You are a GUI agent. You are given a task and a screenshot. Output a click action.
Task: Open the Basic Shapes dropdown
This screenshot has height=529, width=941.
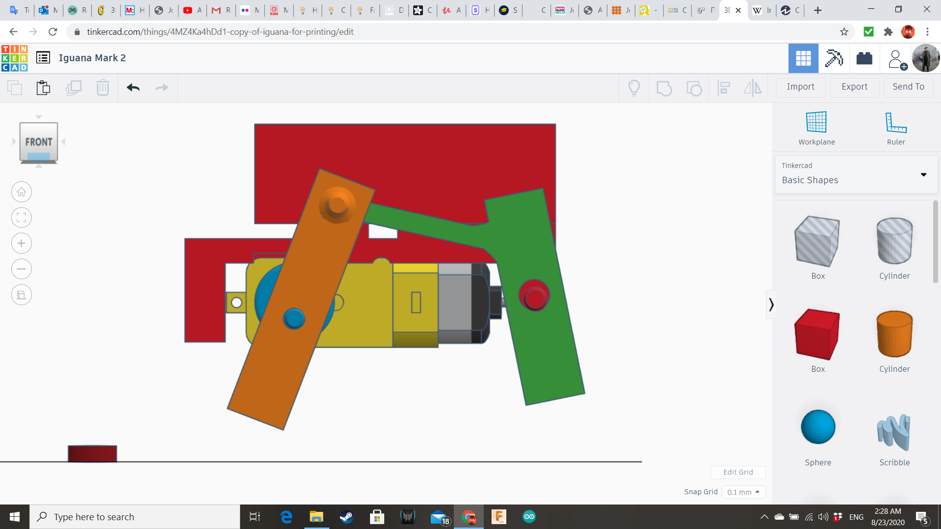coord(856,174)
